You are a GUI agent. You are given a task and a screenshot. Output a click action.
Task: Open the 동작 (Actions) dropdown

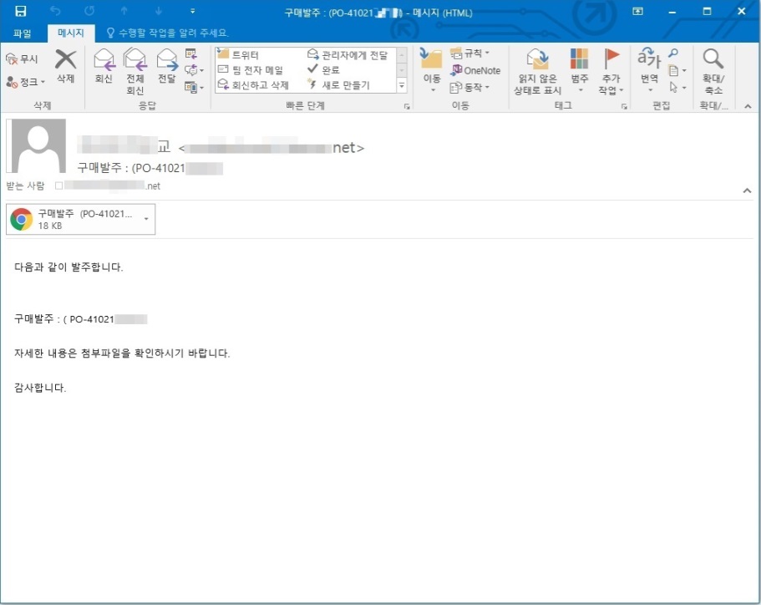(469, 88)
